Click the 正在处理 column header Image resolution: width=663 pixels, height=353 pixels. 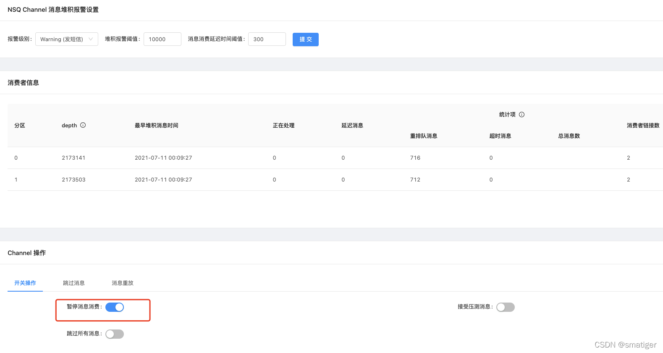click(284, 125)
